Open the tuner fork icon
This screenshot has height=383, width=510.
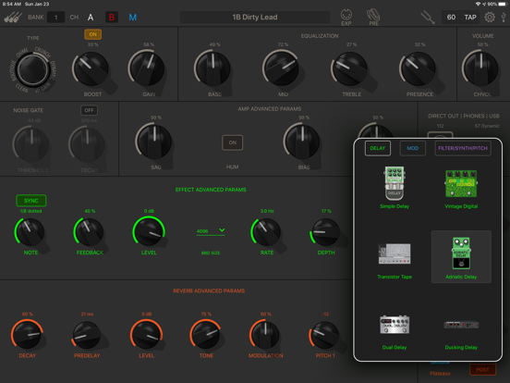point(427,17)
